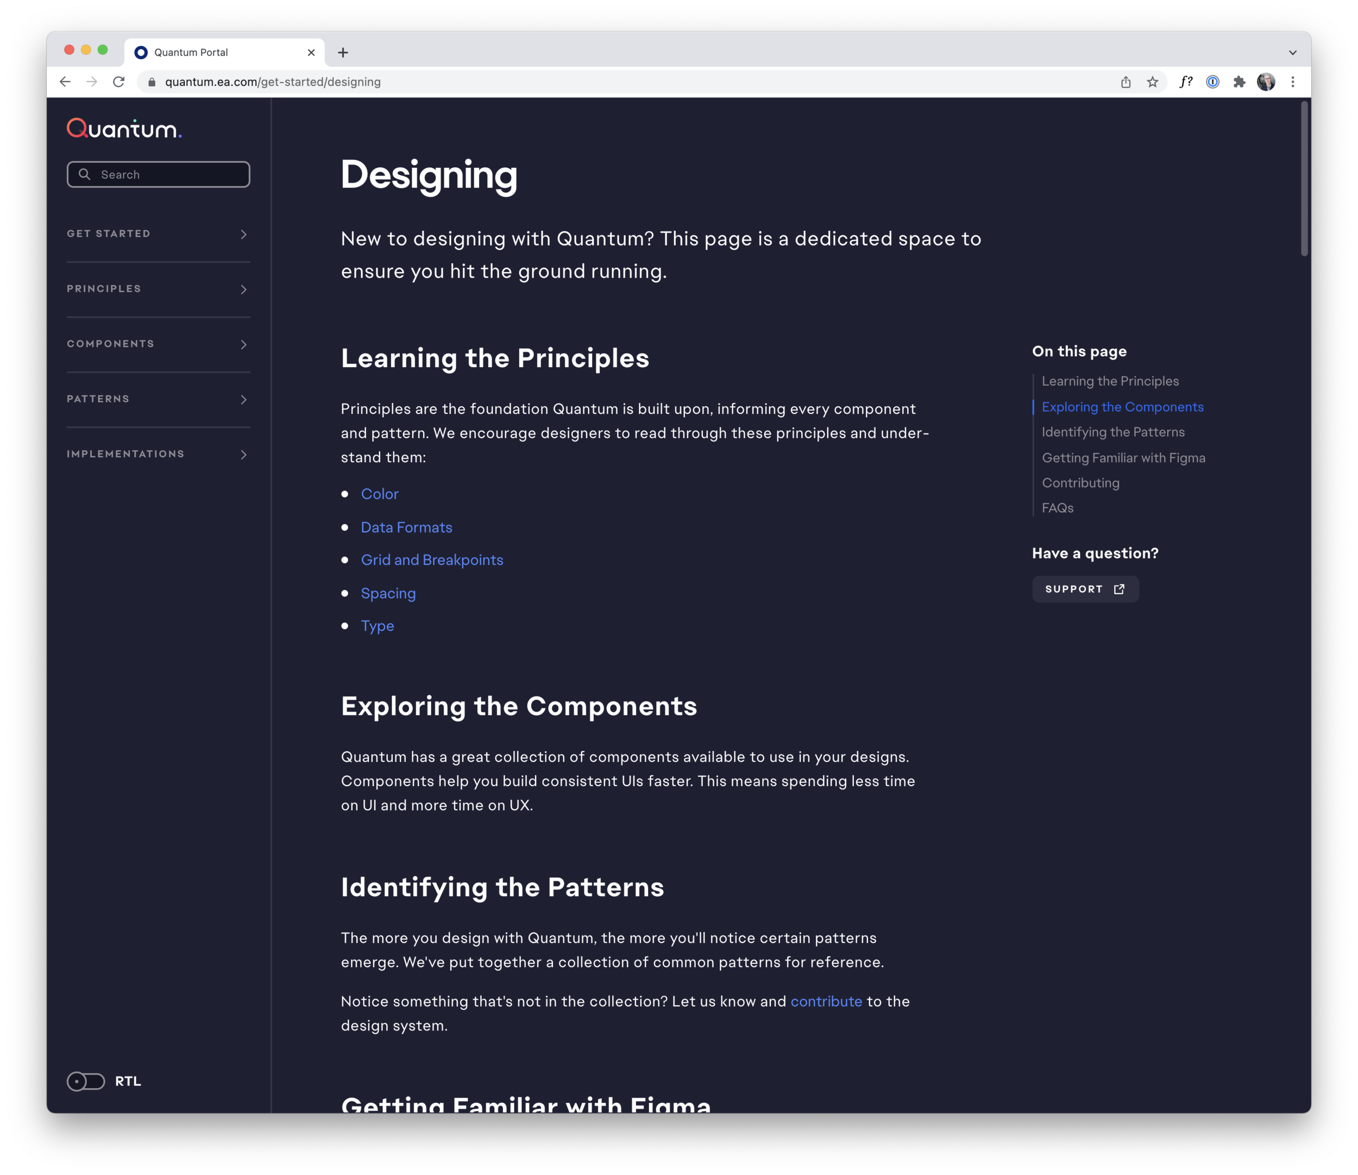Expand the Get Started section

158,234
